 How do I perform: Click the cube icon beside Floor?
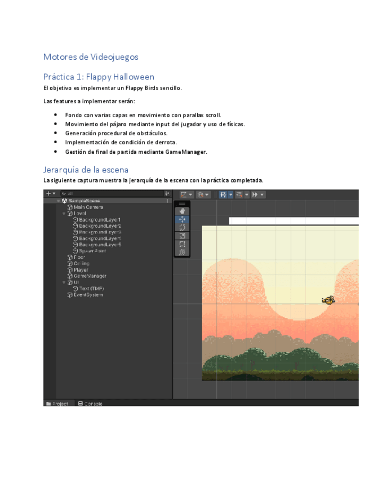click(x=70, y=257)
